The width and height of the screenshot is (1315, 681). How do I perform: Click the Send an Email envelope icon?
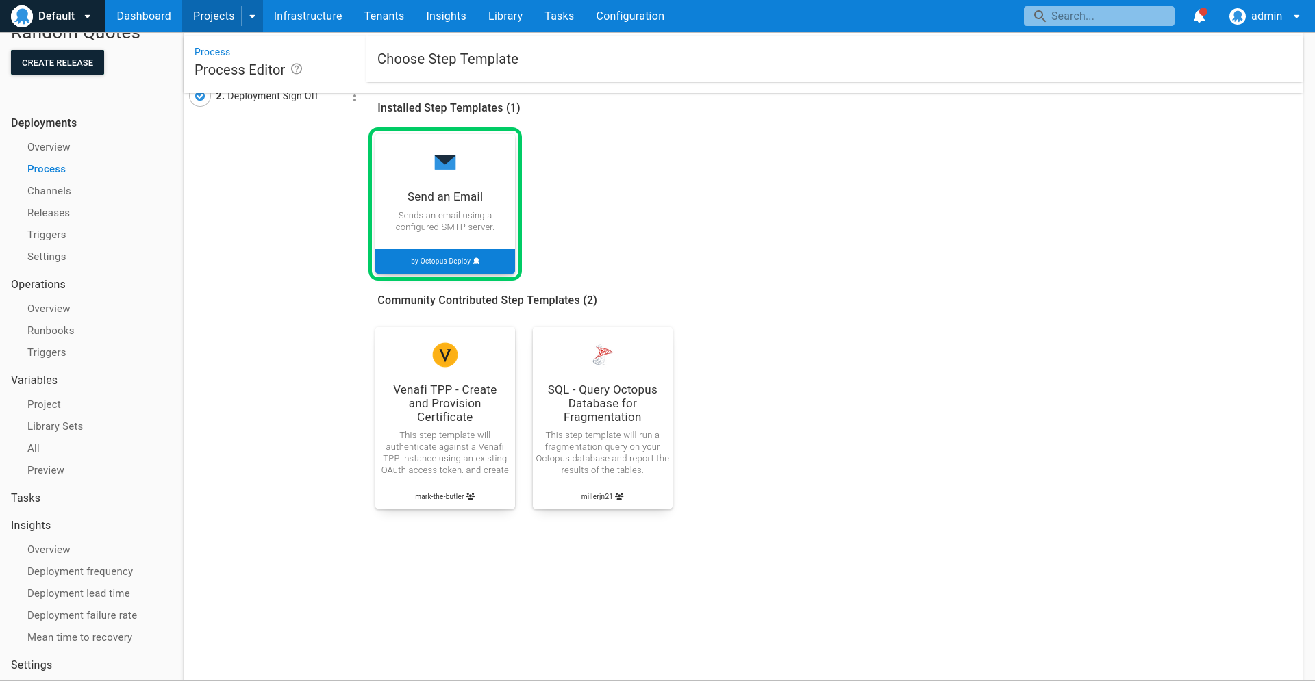tap(445, 162)
